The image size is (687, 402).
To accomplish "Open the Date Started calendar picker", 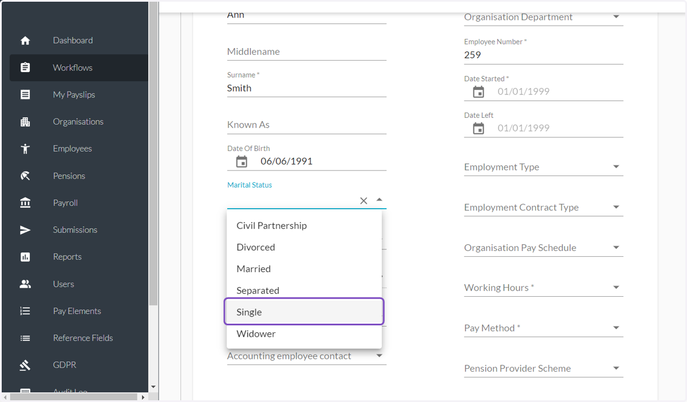I will [479, 92].
